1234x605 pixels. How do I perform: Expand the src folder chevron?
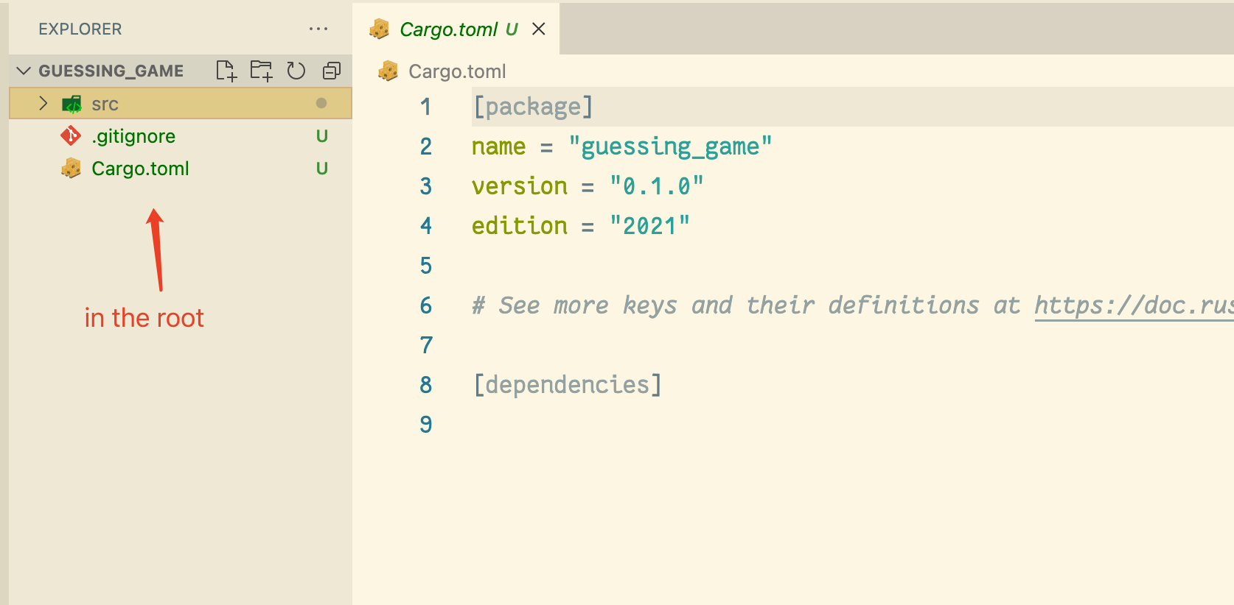pos(43,103)
